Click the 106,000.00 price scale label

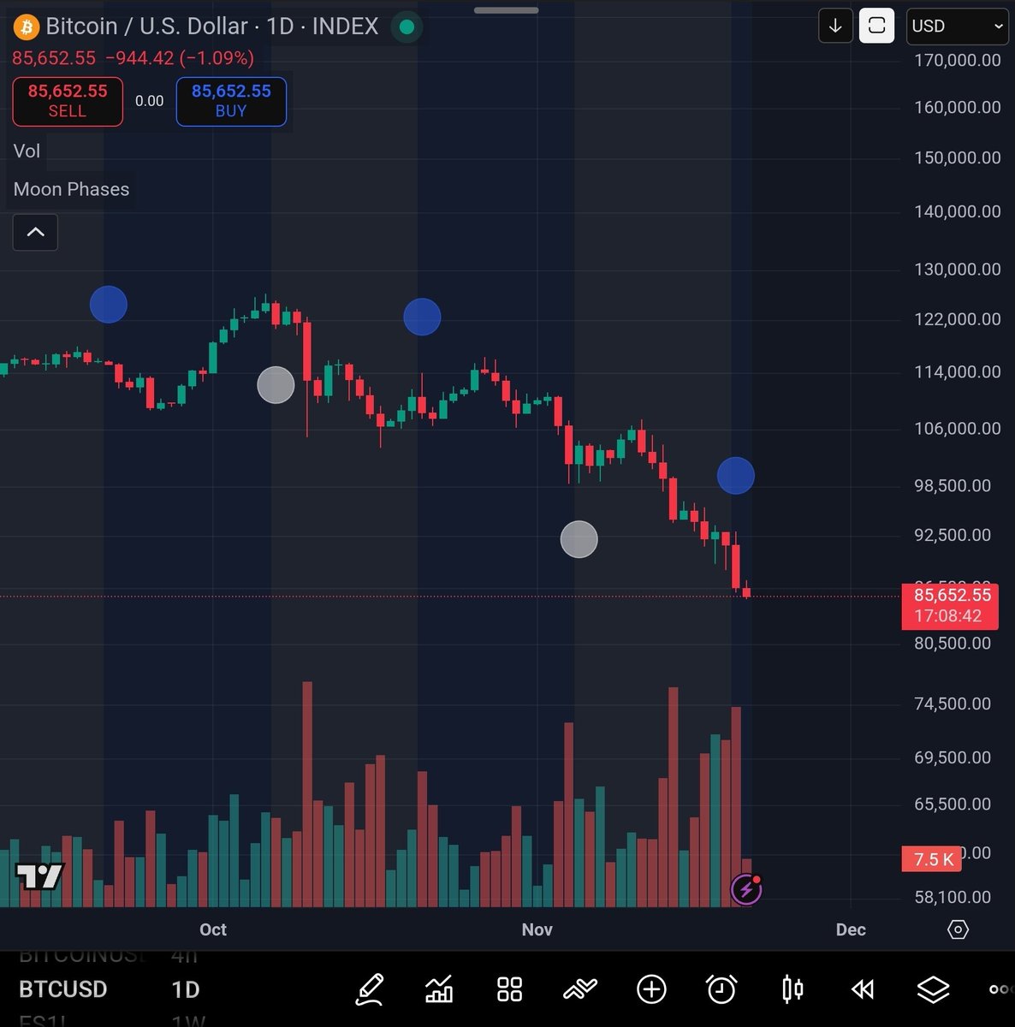(958, 428)
